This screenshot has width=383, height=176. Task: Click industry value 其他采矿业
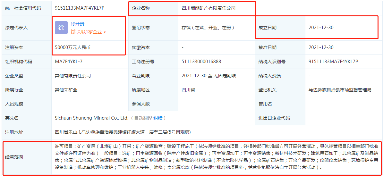[66, 90]
